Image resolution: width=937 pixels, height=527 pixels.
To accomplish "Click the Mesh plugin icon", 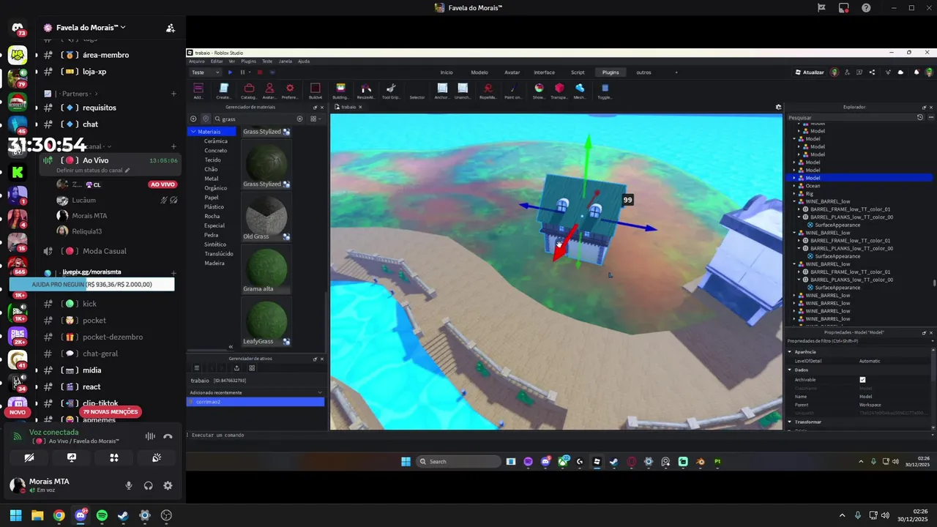I will (580, 91).
